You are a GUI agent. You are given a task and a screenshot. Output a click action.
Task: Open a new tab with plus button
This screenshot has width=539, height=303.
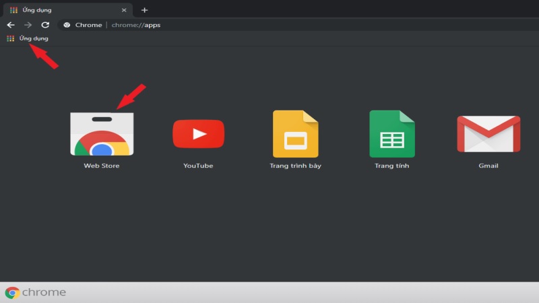click(144, 10)
